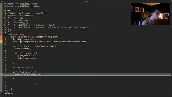Click 'var val = q.poll();' line

[23, 68]
